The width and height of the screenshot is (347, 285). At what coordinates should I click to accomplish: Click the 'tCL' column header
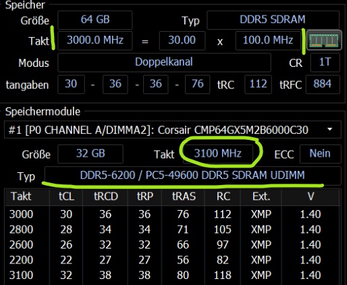pyautogui.click(x=66, y=197)
